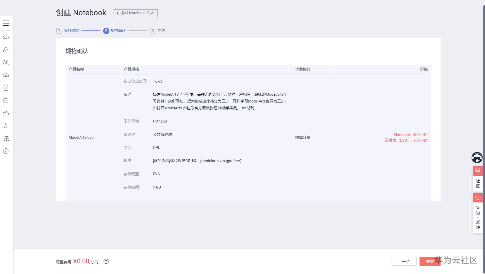
Task: Click the 云硬盘 (EVS): ¥0/小时 price line
Action: click(406, 140)
